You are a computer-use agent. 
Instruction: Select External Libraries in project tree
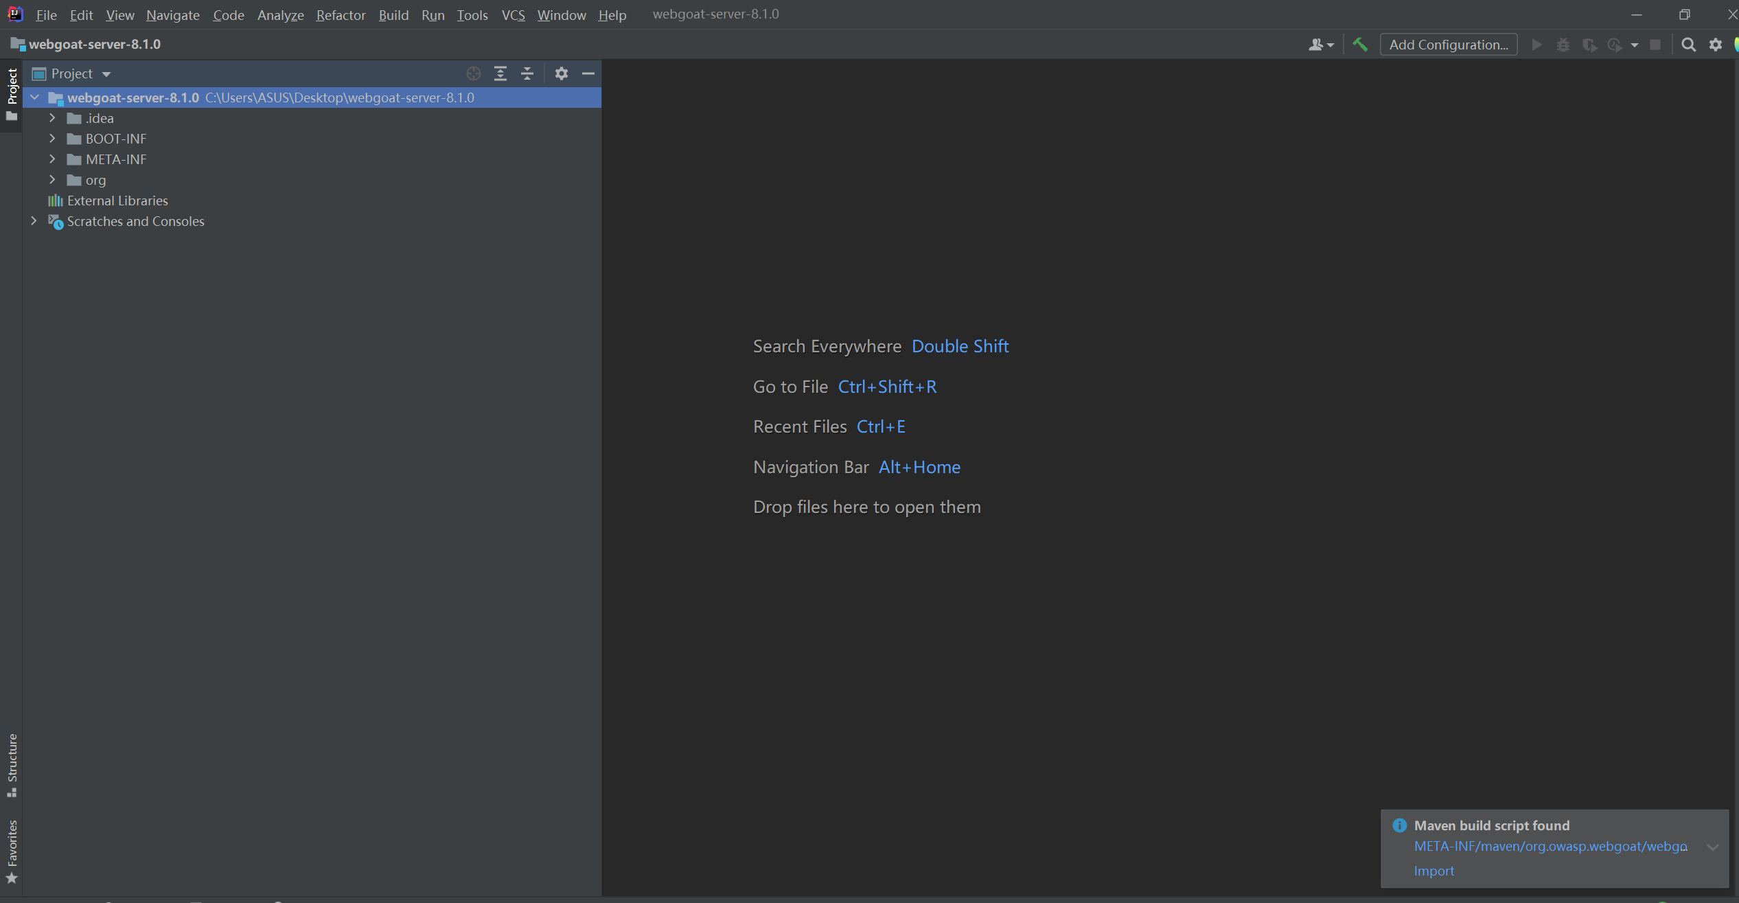pos(117,201)
